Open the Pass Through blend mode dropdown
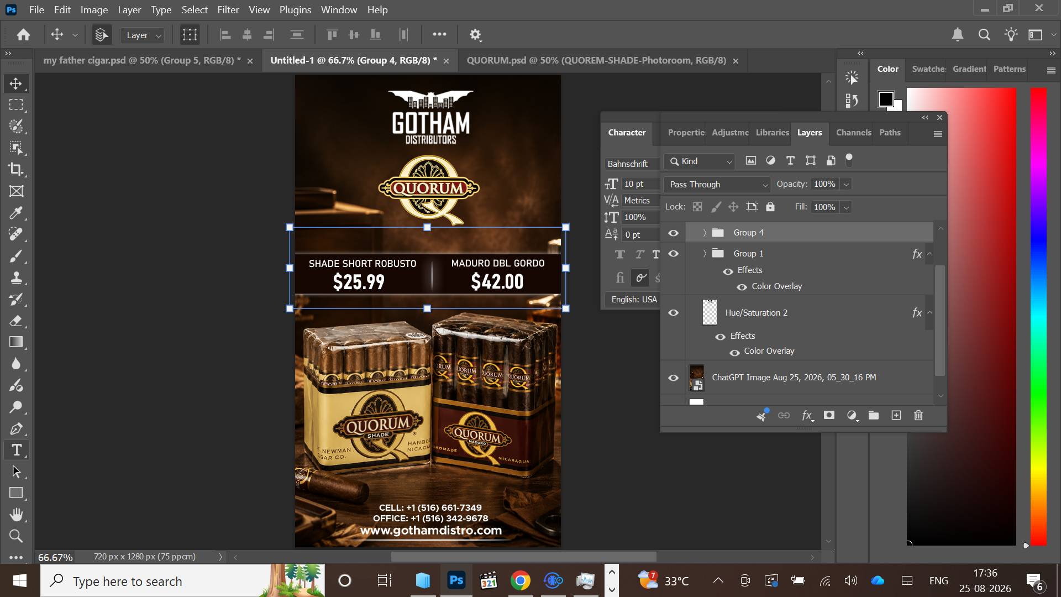 click(x=718, y=185)
